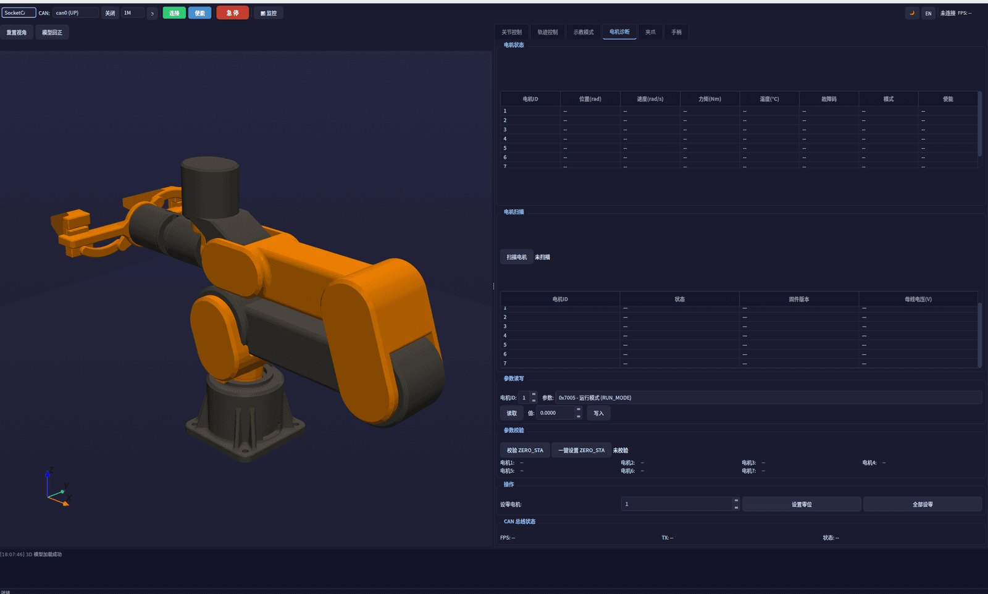Increment the 设零电机 motor number spinner
988x594 pixels.
click(x=736, y=501)
